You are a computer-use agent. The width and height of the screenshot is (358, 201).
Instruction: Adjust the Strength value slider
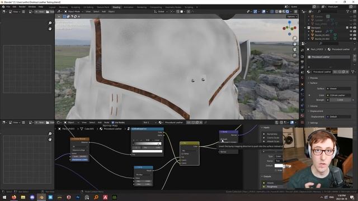coord(340,100)
